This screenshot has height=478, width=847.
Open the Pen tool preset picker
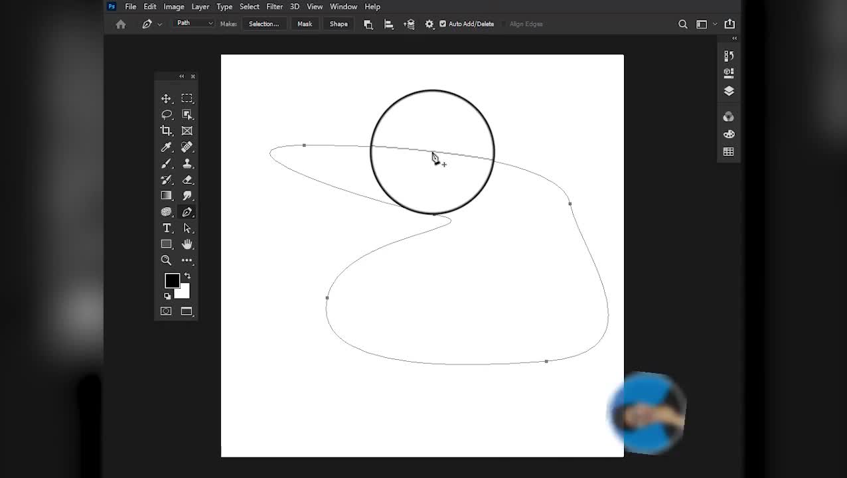coord(151,24)
